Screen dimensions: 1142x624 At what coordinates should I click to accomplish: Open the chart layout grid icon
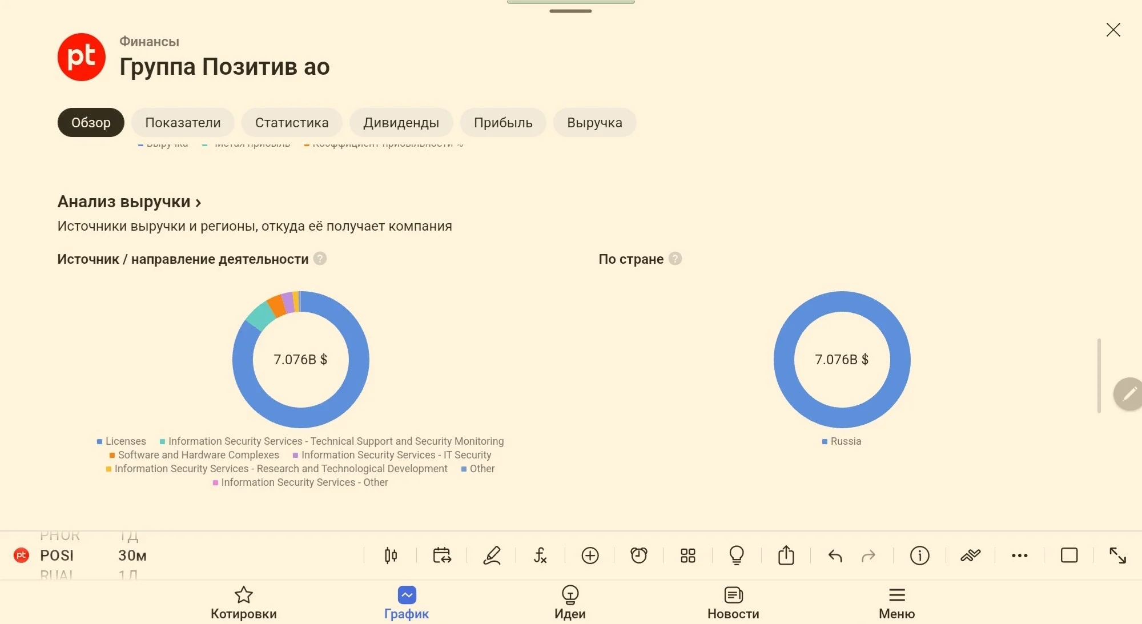[688, 555]
